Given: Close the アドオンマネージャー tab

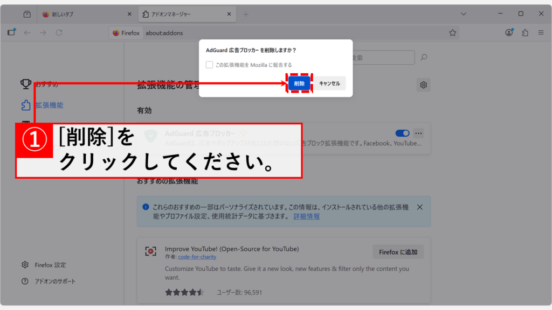Looking at the screenshot, I should (x=229, y=14).
